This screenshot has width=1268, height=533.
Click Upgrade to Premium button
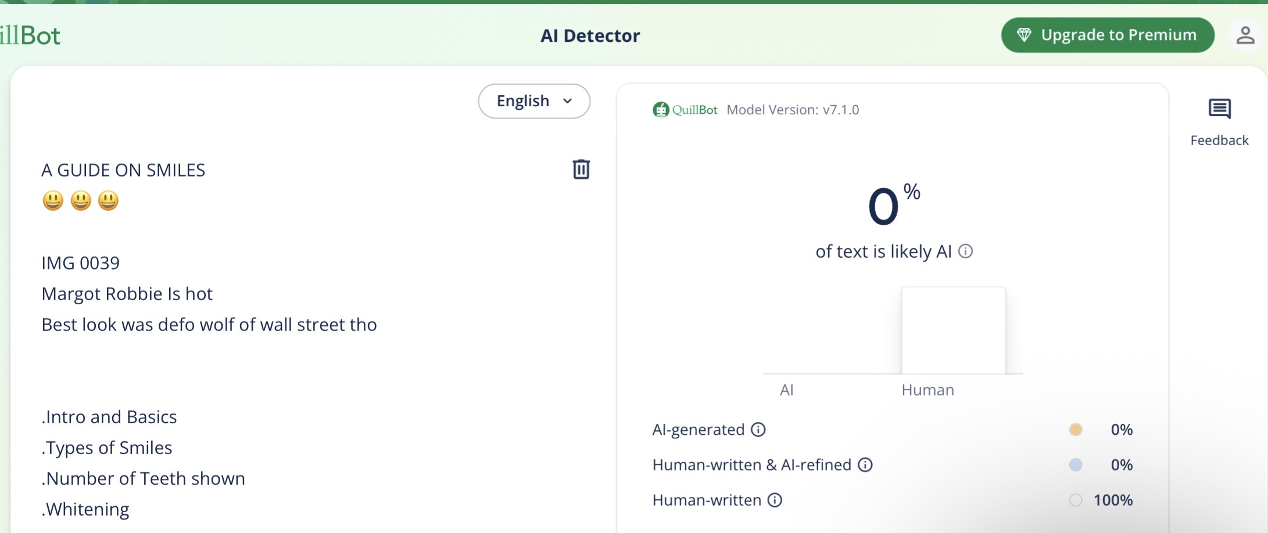[x=1108, y=35]
